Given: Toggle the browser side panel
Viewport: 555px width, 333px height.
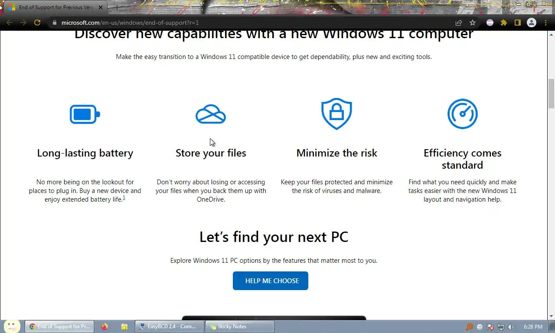Looking at the screenshot, I should pyautogui.click(x=518, y=23).
